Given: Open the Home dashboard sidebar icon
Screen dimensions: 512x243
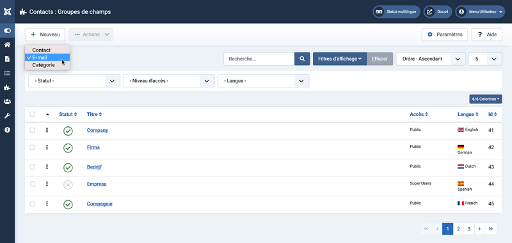Looking at the screenshot, I should (7, 45).
